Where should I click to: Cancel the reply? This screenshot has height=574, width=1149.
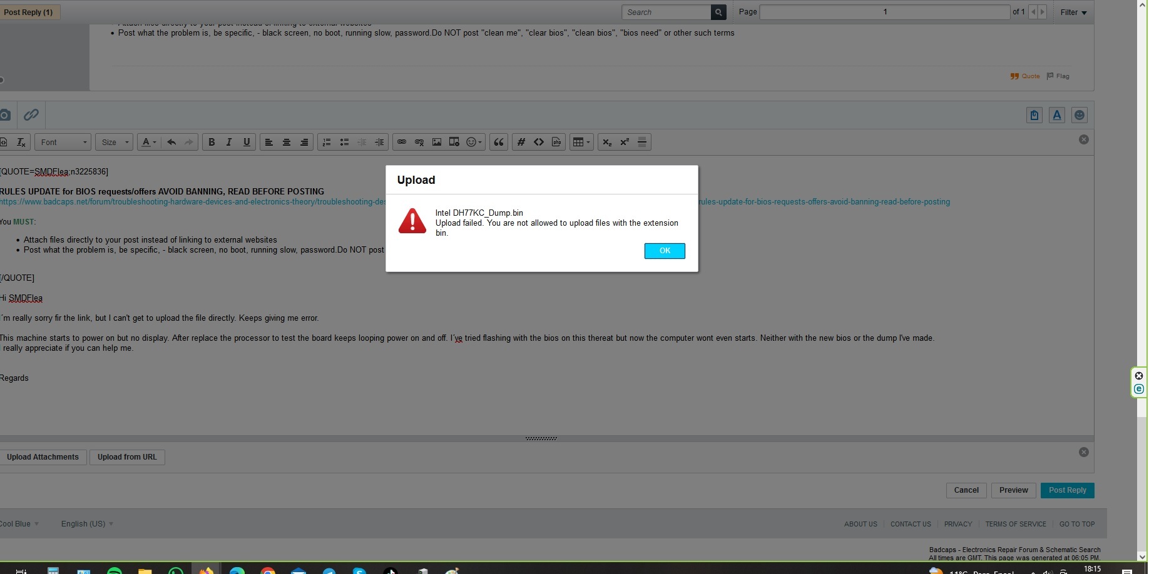(966, 490)
